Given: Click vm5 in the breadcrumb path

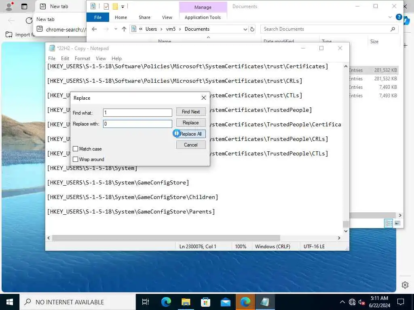Looking at the screenshot, I should (171, 29).
